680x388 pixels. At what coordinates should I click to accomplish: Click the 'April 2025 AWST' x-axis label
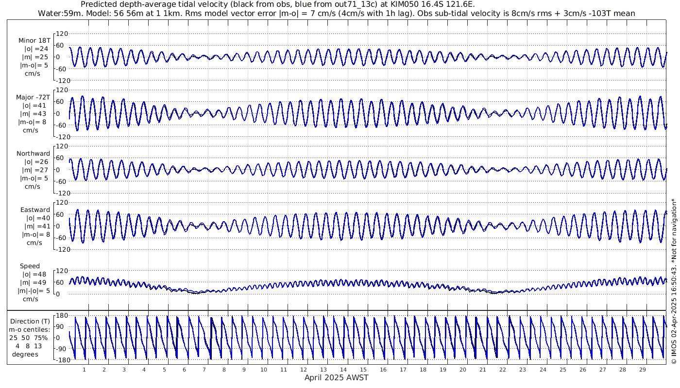click(x=337, y=377)
